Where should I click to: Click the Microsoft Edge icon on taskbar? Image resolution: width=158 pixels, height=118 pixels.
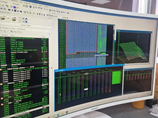click(58, 115)
